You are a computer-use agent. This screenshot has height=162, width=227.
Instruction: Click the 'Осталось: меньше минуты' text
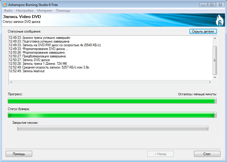tap(197, 94)
